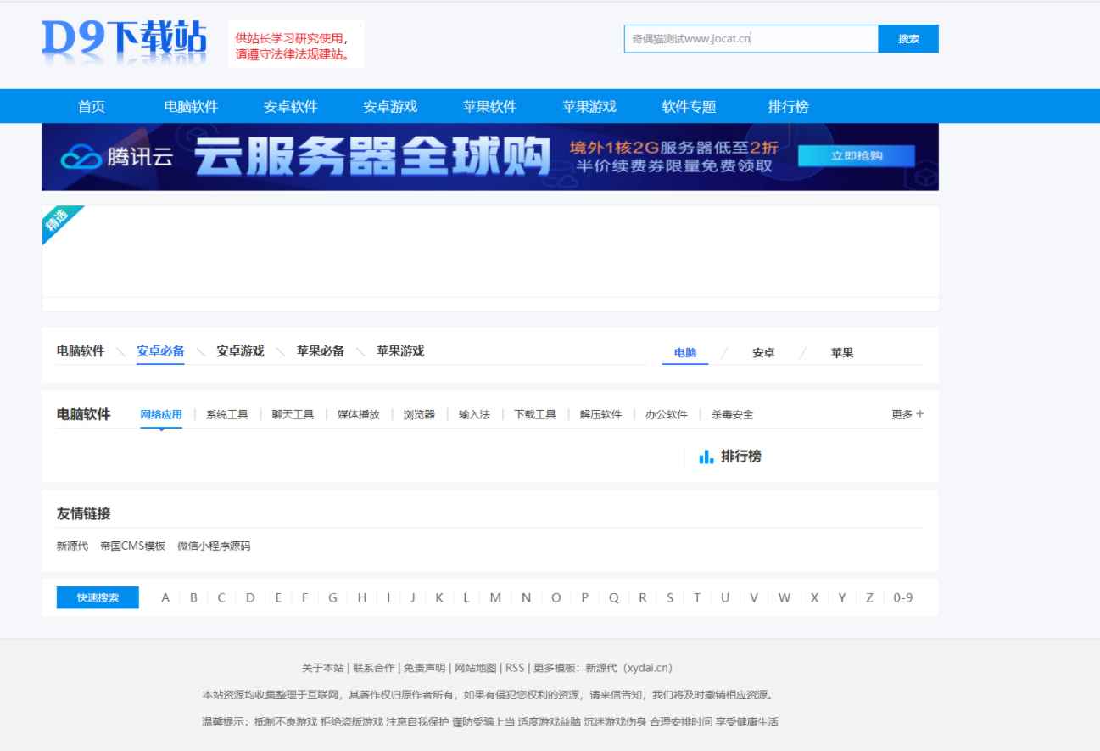
Task: Click the D9下载站 site logo
Action: 126,44
